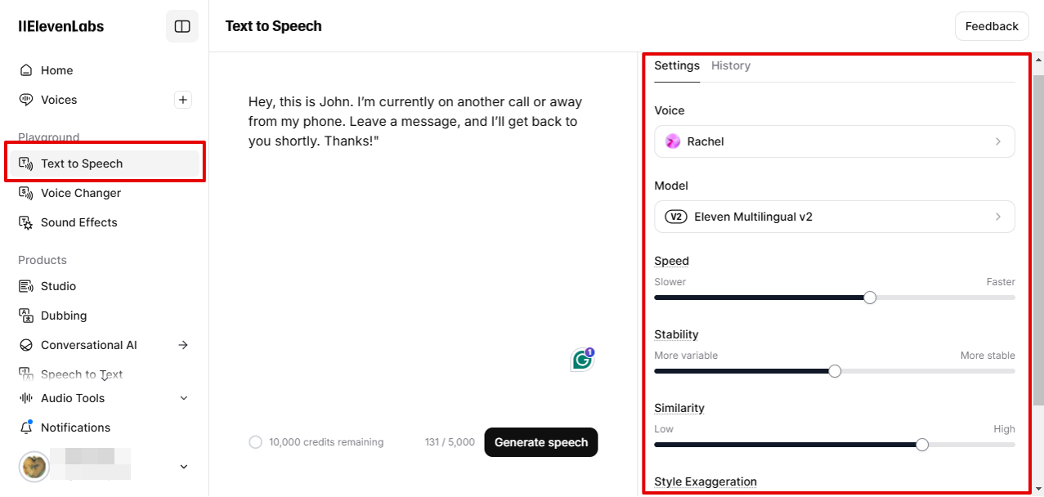Image resolution: width=1044 pixels, height=497 pixels.
Task: Select Voices from the sidebar
Action: click(56, 100)
